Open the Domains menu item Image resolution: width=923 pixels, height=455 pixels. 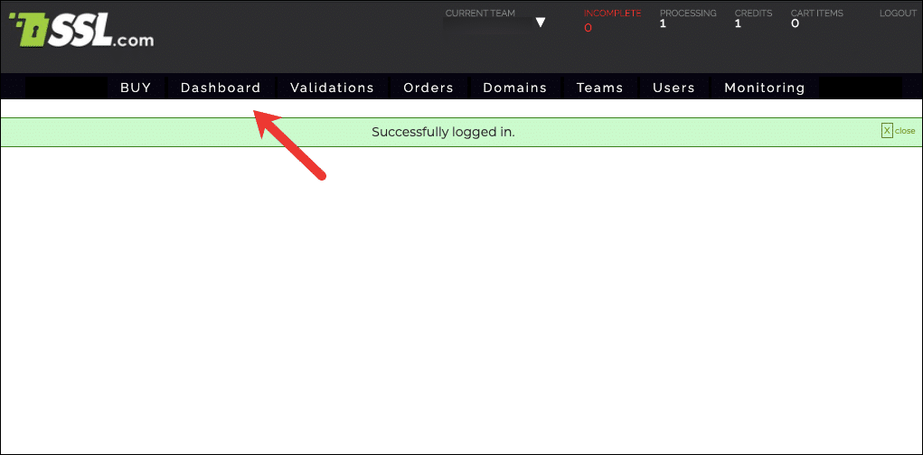514,88
